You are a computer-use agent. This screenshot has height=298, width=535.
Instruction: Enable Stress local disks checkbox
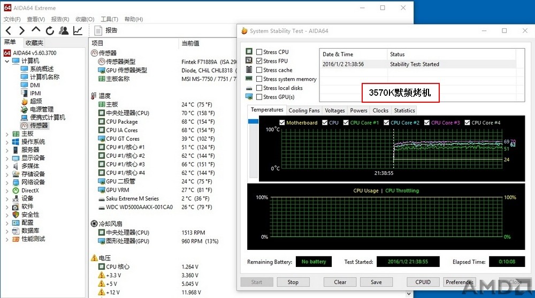pyautogui.click(x=259, y=88)
